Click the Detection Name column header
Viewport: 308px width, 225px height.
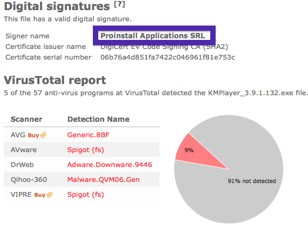pos(98,119)
